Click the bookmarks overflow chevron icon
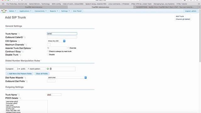 tap(199, 4)
